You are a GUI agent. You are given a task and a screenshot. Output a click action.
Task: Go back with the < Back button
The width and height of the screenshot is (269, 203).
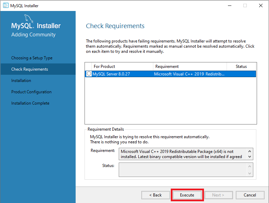click(x=155, y=195)
